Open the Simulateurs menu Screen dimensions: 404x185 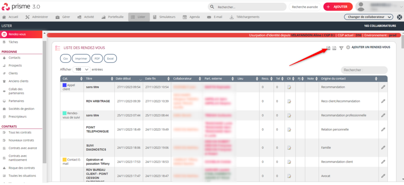164,17
